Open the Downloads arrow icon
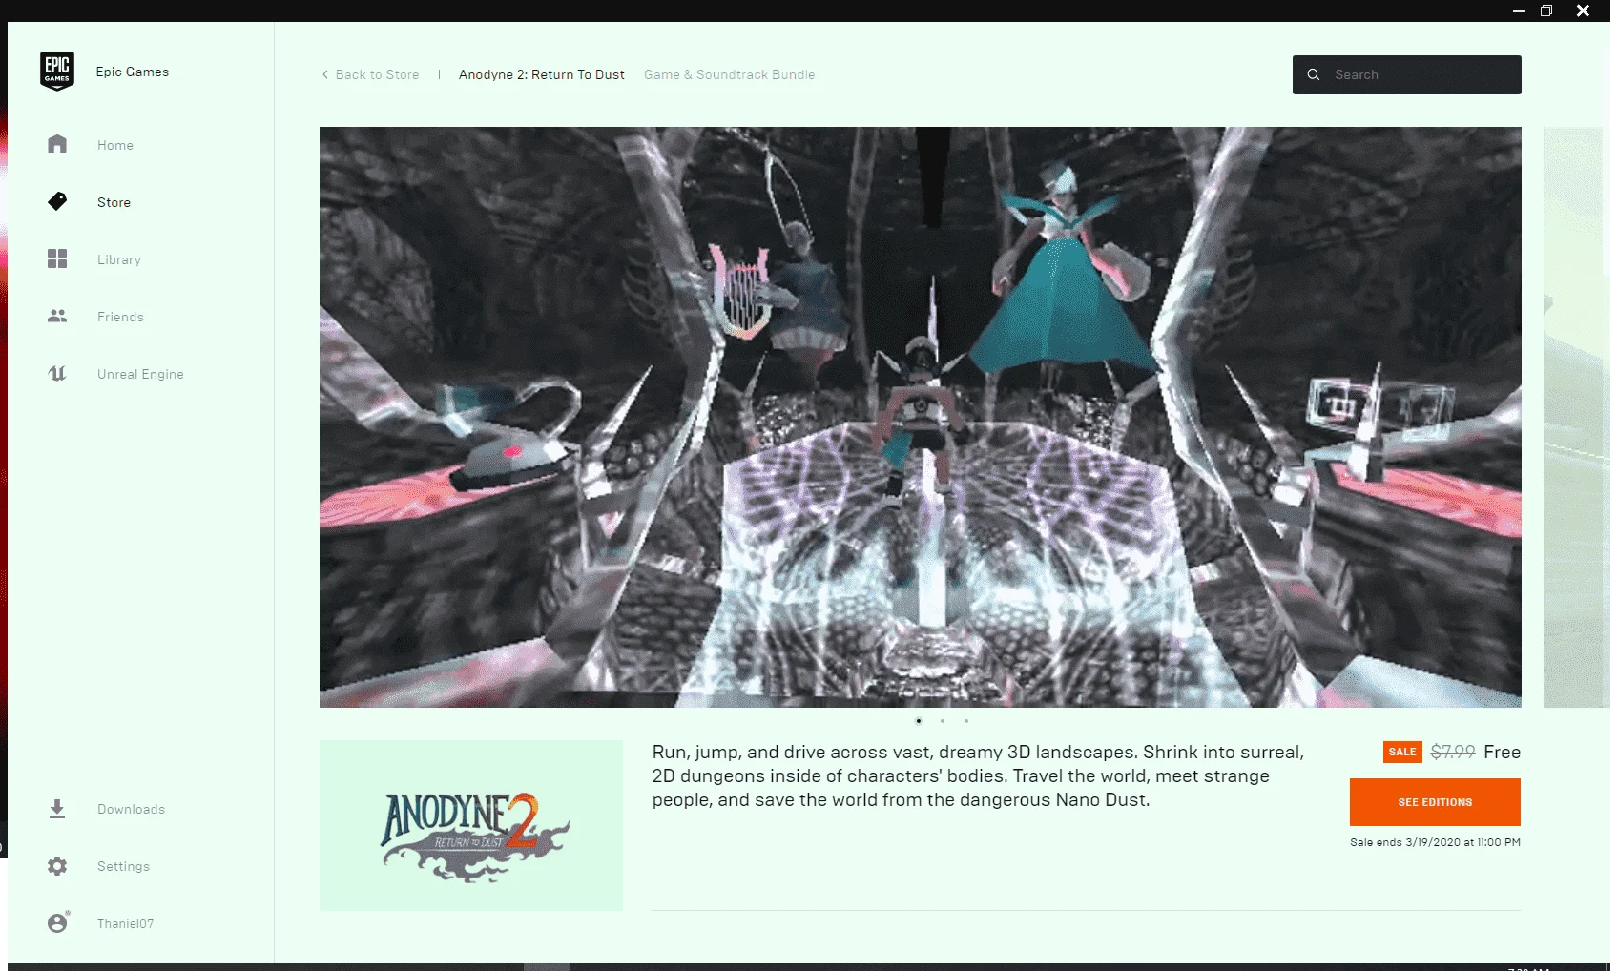The height and width of the screenshot is (971, 1618). pos(57,809)
